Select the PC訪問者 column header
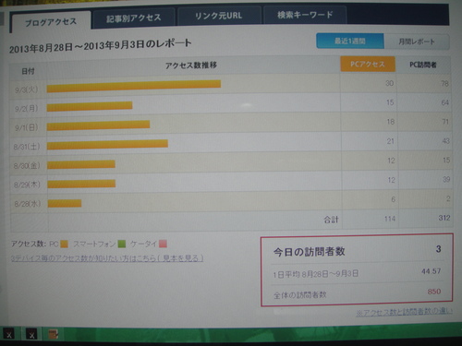The image size is (462, 346). pos(423,65)
